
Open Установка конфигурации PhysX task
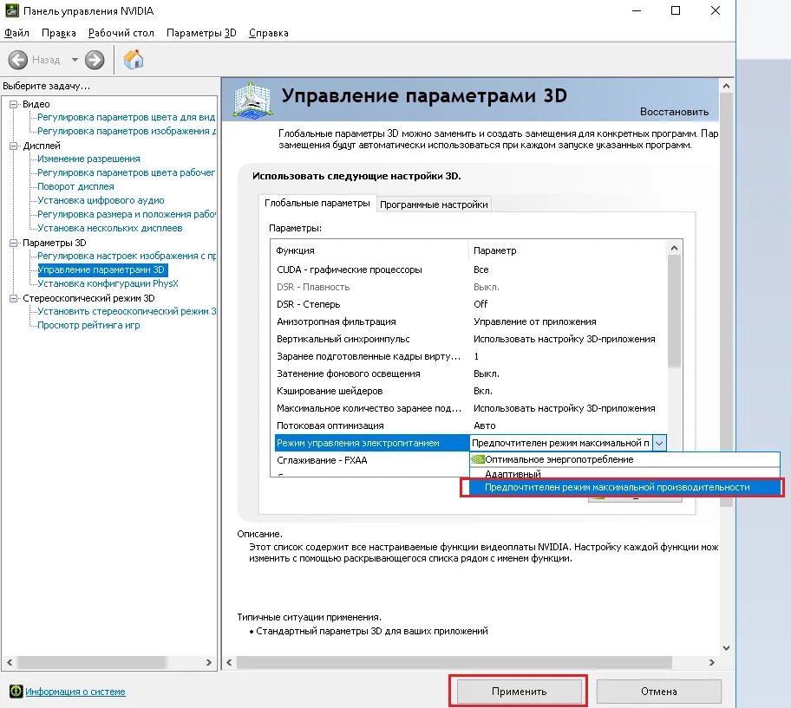click(108, 283)
